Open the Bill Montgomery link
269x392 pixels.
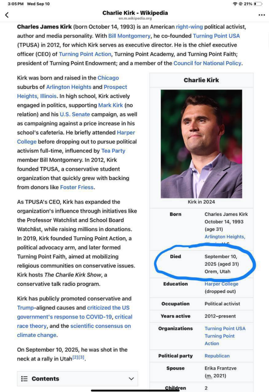click(129, 36)
